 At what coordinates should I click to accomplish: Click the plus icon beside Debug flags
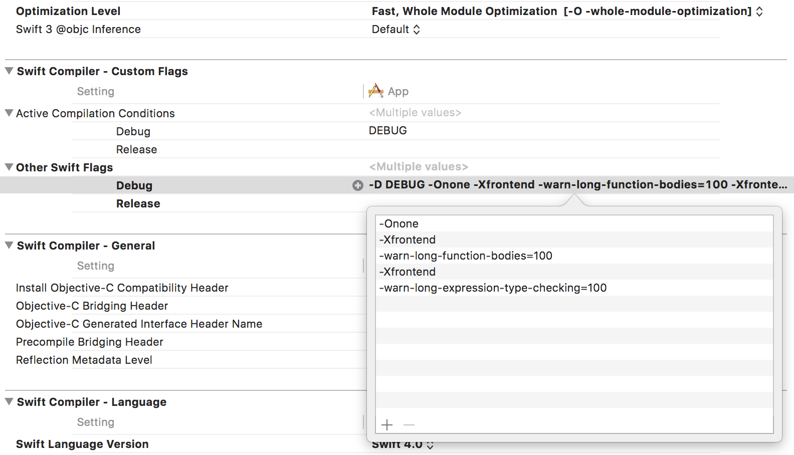[x=358, y=185]
